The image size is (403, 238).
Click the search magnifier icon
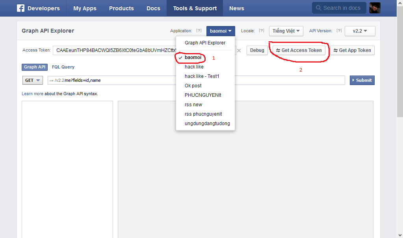pyautogui.click(x=318, y=8)
